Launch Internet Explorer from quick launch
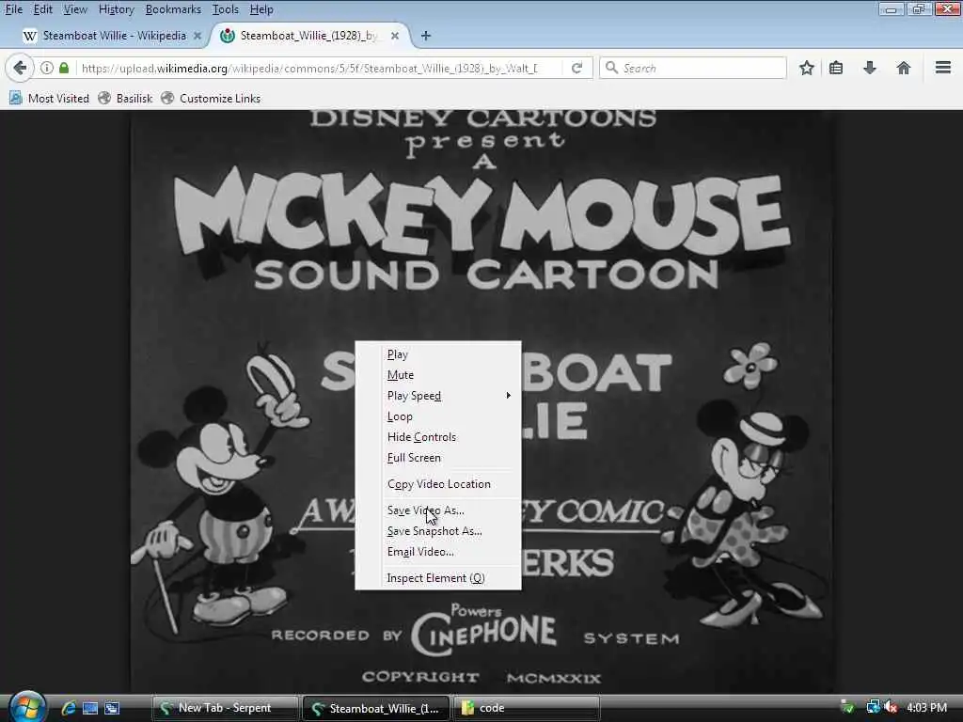Image resolution: width=963 pixels, height=722 pixels. (68, 709)
